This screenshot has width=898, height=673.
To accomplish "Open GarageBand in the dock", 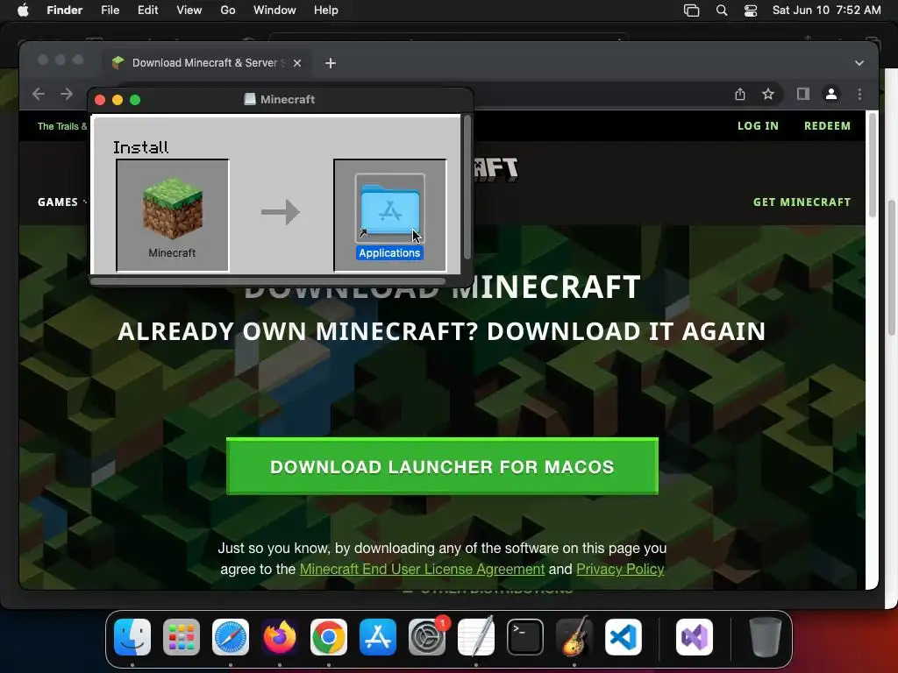I will point(574,637).
